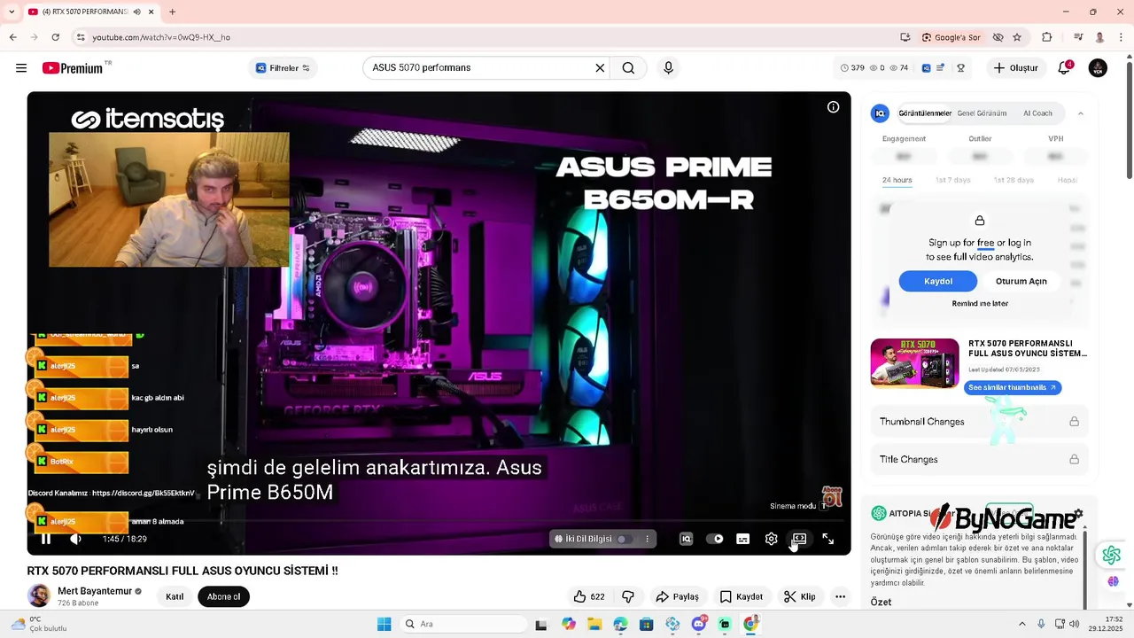Open the Filtreler filter button
The width and height of the screenshot is (1134, 638).
283,68
